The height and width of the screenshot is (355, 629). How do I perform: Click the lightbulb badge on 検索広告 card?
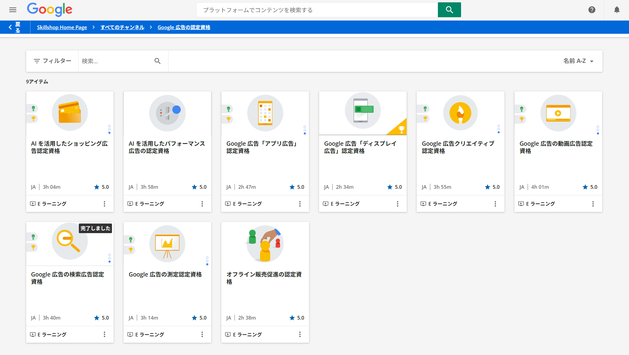point(33,237)
